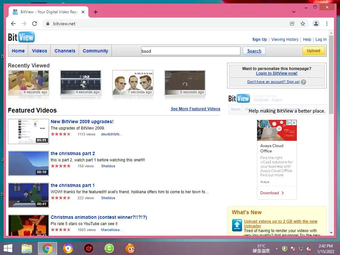Image resolution: width=340 pixels, height=255 pixels.
Task: Rate New BitView 2009 upgrades via its stars
Action: pos(61,134)
